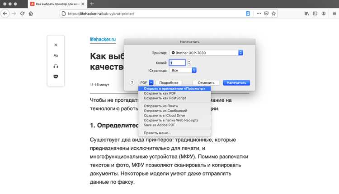The width and height of the screenshot is (339, 194).
Task: Start narration with the headphones icon
Action: click(x=56, y=66)
